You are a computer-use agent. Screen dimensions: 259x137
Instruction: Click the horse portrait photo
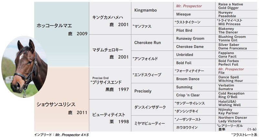click(25, 67)
